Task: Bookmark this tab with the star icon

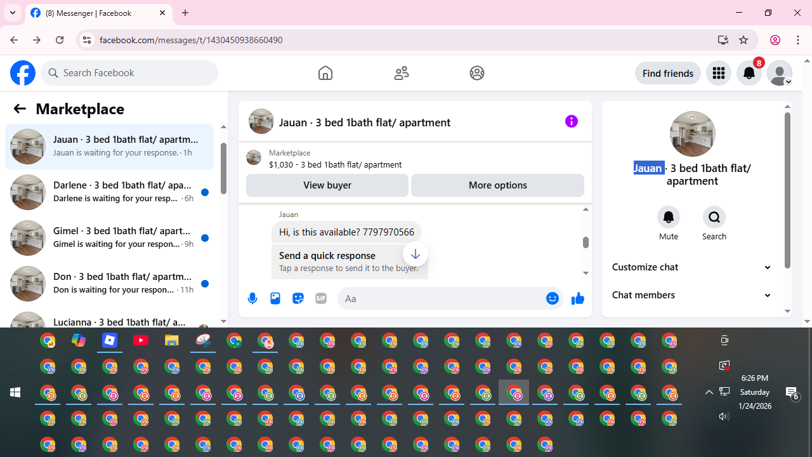Action: pyautogui.click(x=743, y=40)
